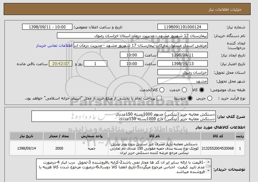Click the validity date field 1398/09/13
The height and width of the screenshot is (182, 258).
coord(183,64)
